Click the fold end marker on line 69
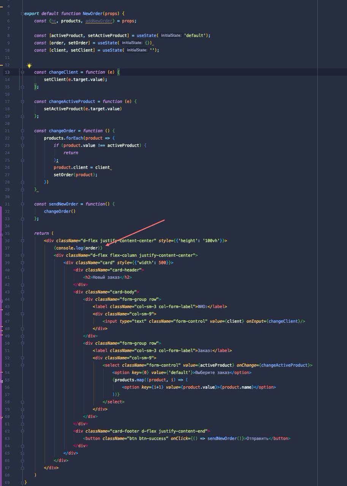This screenshot has width=347, height=486. click(22, 482)
